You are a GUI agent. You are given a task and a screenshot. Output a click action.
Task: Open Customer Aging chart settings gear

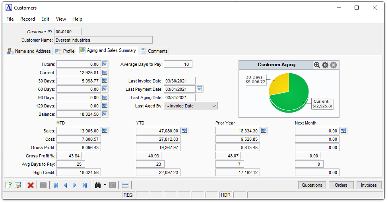coord(325,65)
